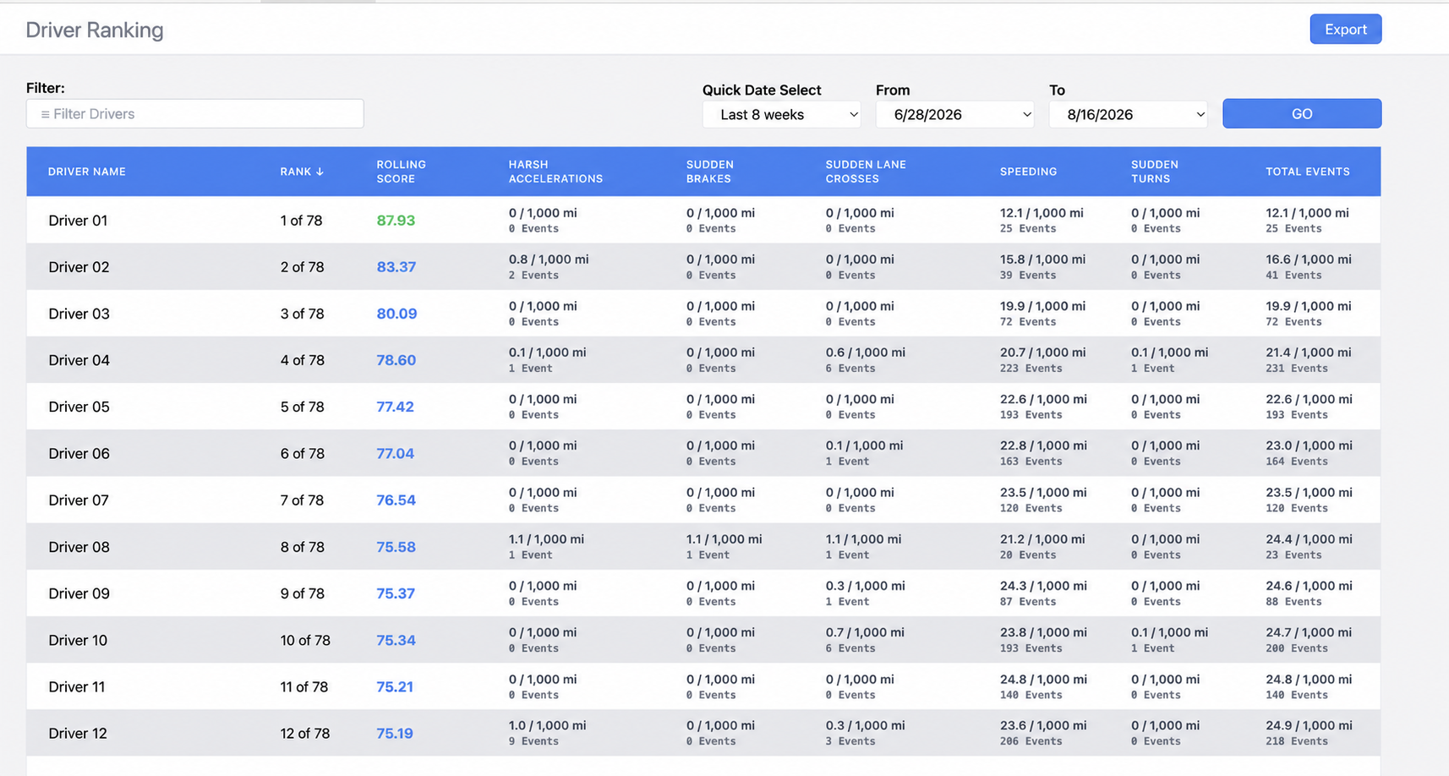Open Driver 02 rolling score 83.37
The height and width of the screenshot is (776, 1449).
(x=396, y=267)
